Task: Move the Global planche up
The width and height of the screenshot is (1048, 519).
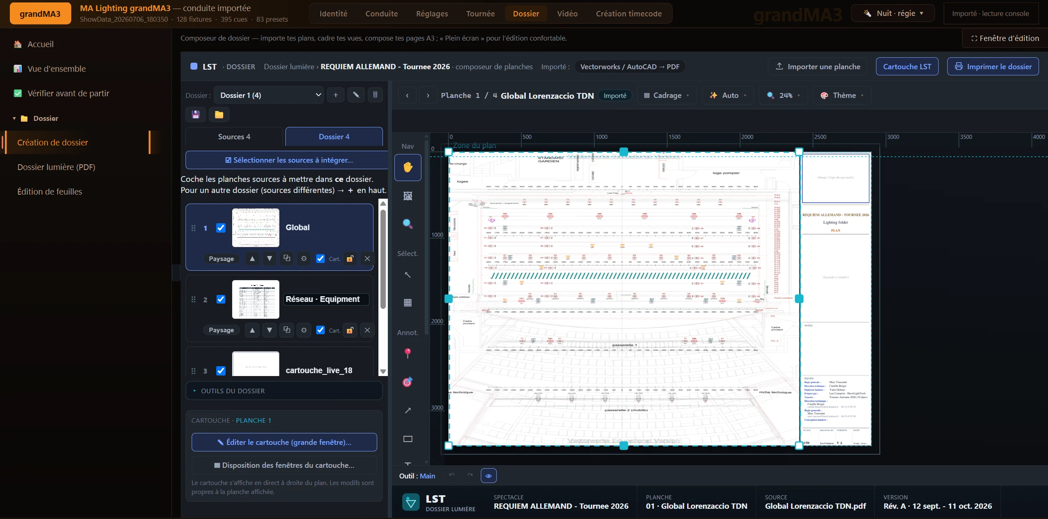Action: tap(252, 258)
